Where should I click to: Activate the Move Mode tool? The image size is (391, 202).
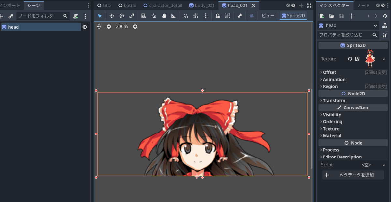[x=111, y=16]
